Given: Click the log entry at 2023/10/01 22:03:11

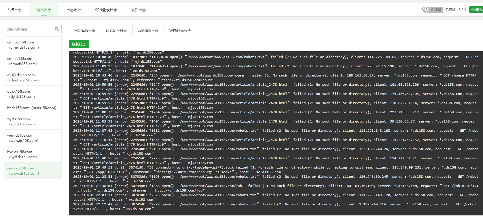Looking at the screenshot, I should [x=276, y=197].
